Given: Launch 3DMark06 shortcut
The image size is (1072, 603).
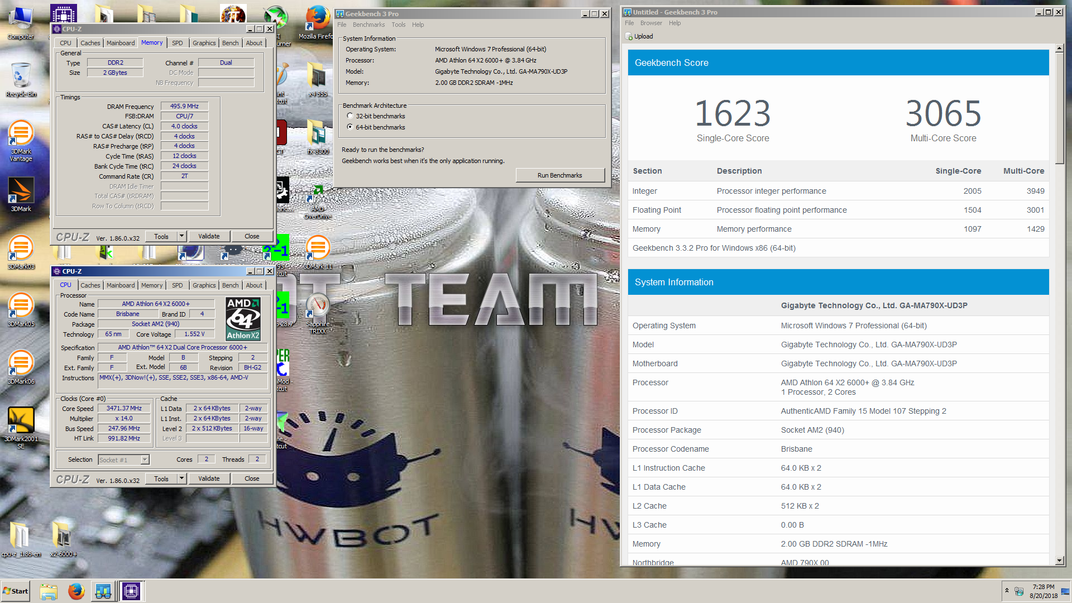Looking at the screenshot, I should [x=21, y=367].
